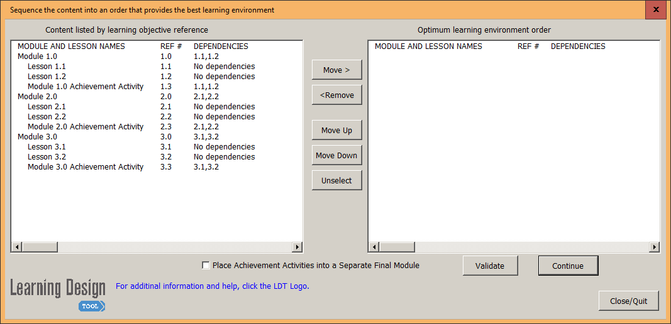
Task: Click 'No dependencies' in Lesson 3.2 row
Action: [225, 156]
